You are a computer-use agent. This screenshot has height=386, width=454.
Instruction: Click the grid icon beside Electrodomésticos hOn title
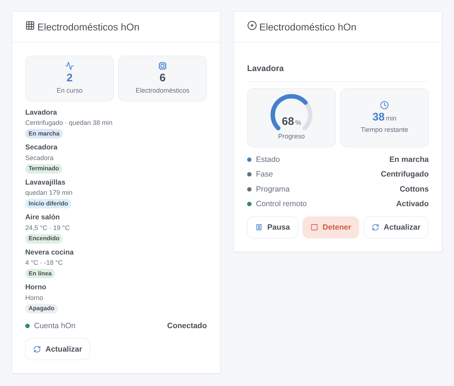pyautogui.click(x=30, y=25)
